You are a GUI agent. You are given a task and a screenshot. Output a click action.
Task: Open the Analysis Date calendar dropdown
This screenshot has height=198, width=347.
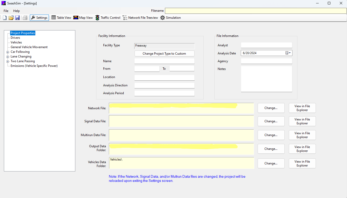pyautogui.click(x=289, y=53)
